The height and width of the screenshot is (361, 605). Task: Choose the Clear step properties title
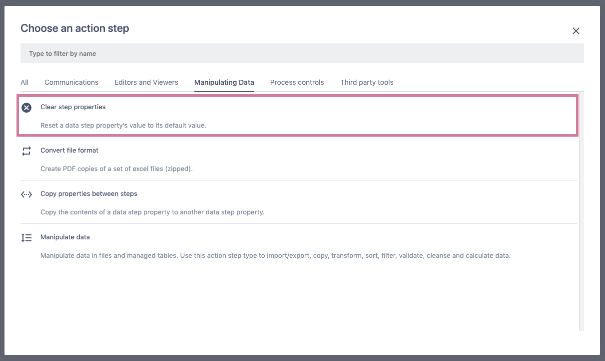click(x=73, y=107)
